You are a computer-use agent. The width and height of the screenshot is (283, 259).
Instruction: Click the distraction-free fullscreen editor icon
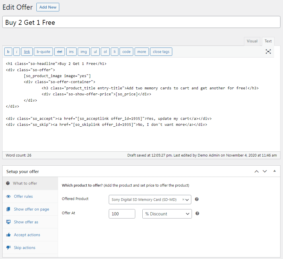[x=268, y=52]
